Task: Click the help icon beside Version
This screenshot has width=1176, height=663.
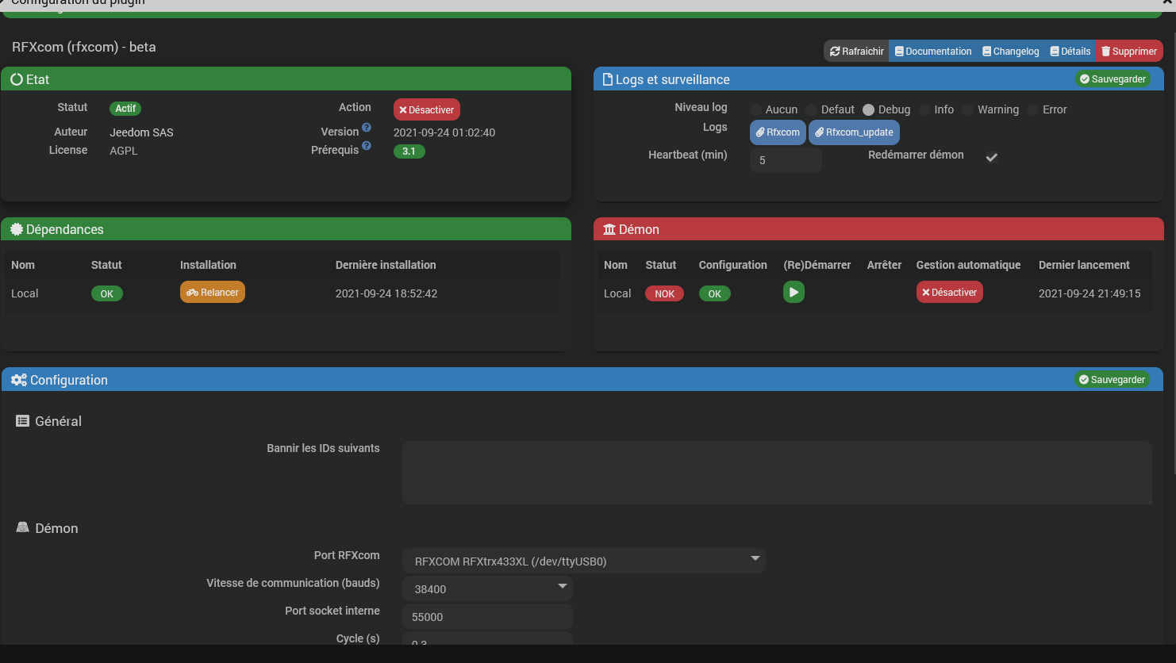Action: tap(367, 127)
